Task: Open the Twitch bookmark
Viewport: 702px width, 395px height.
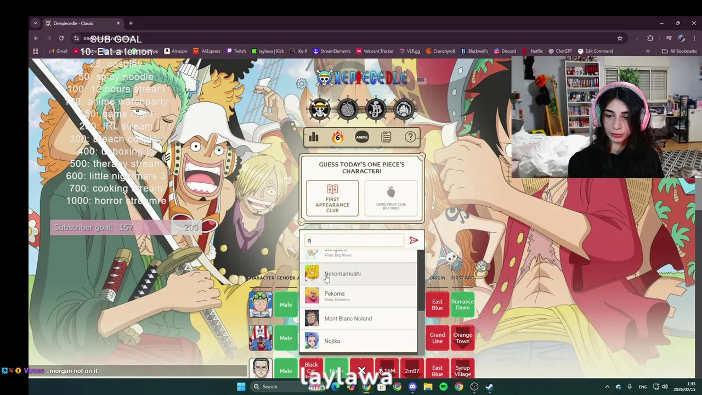Action: coord(236,51)
